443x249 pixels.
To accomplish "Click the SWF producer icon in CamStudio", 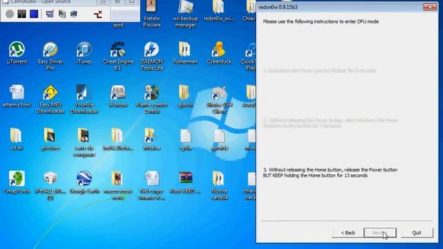I will (x=74, y=14).
